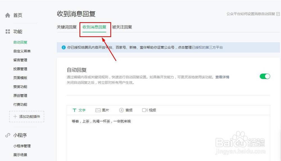Open the 功能 section header

click(x=18, y=31)
